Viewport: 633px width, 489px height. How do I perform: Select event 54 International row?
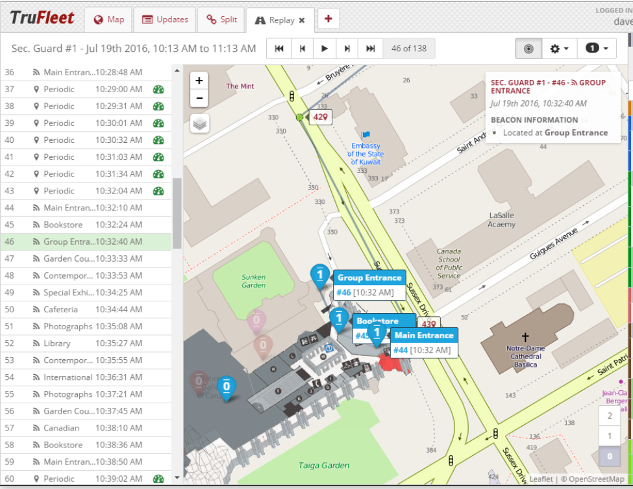tap(86, 377)
